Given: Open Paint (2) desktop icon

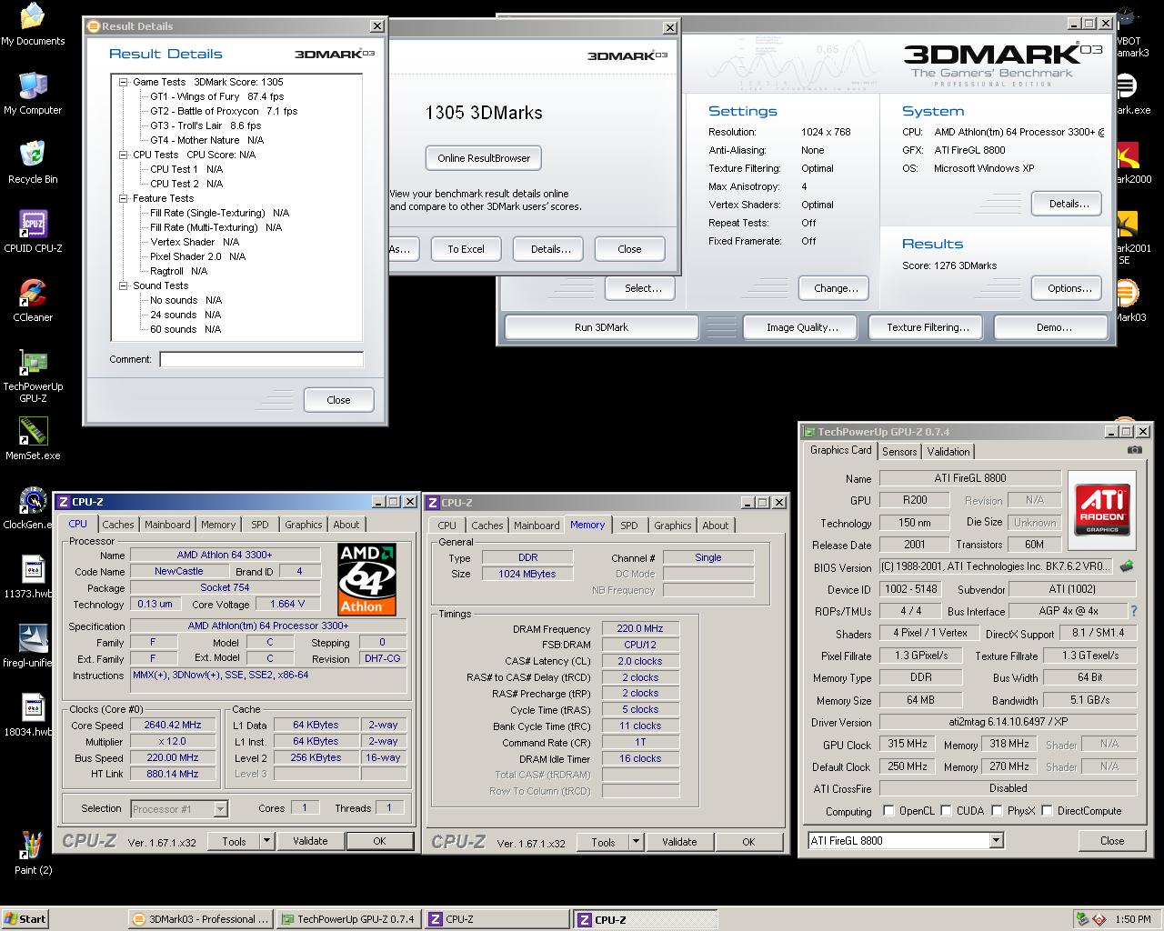Looking at the screenshot, I should [x=33, y=853].
